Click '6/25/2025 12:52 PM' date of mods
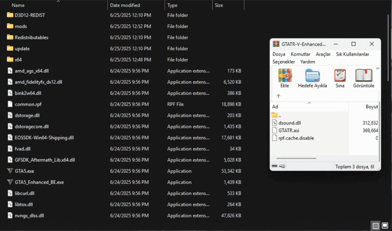Image resolution: width=392 pixels, height=231 pixels. point(131,26)
